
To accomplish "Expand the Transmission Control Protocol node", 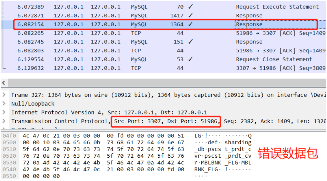I will [x=4, y=121].
